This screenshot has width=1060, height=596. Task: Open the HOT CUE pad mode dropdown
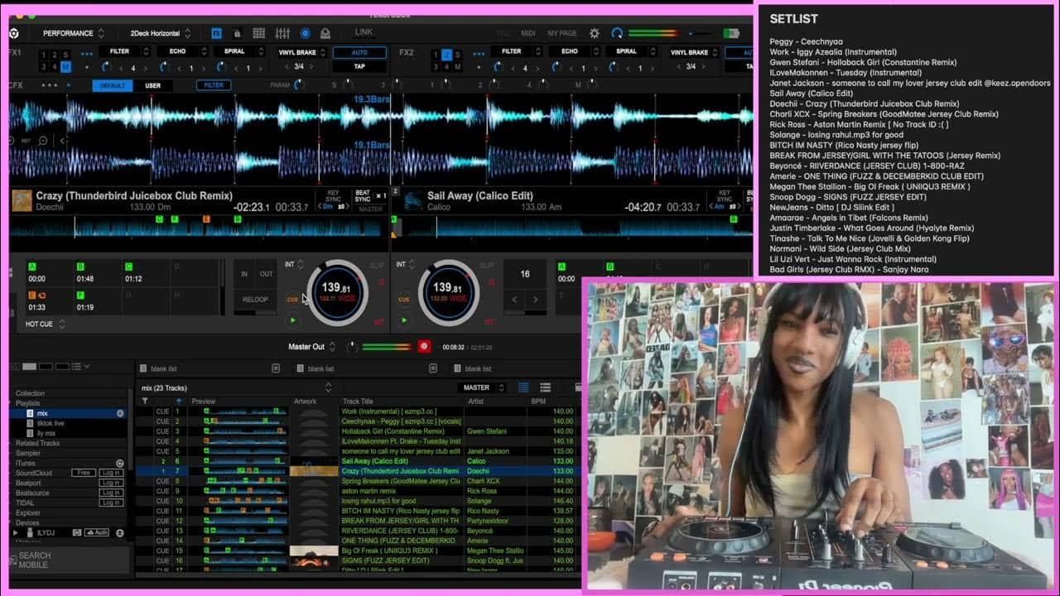pos(46,324)
